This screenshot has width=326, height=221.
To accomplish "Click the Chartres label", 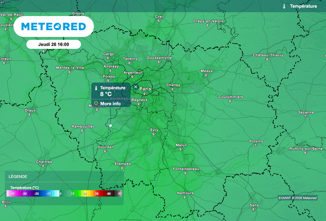I will [x=44, y=162].
